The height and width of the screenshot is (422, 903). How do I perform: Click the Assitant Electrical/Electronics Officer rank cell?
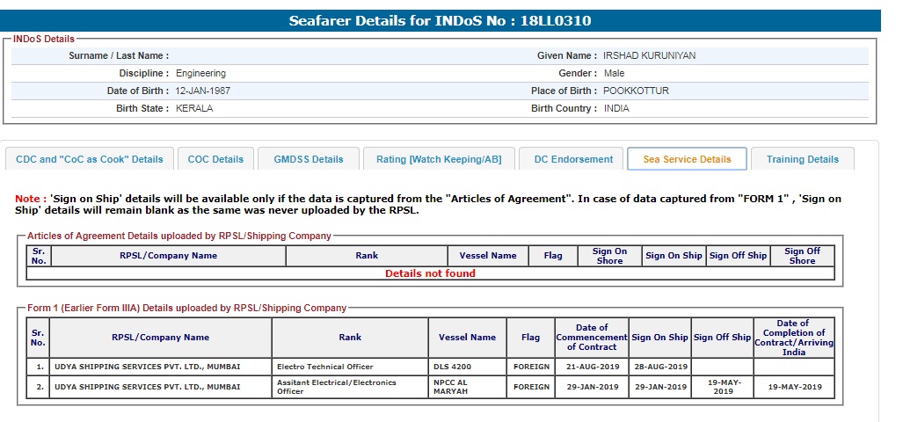point(336,387)
